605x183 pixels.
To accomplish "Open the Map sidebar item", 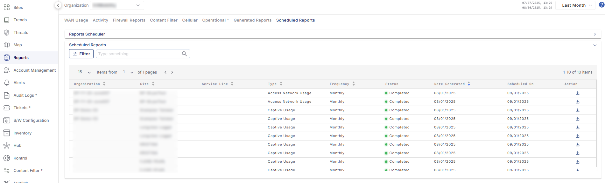I will (18, 45).
